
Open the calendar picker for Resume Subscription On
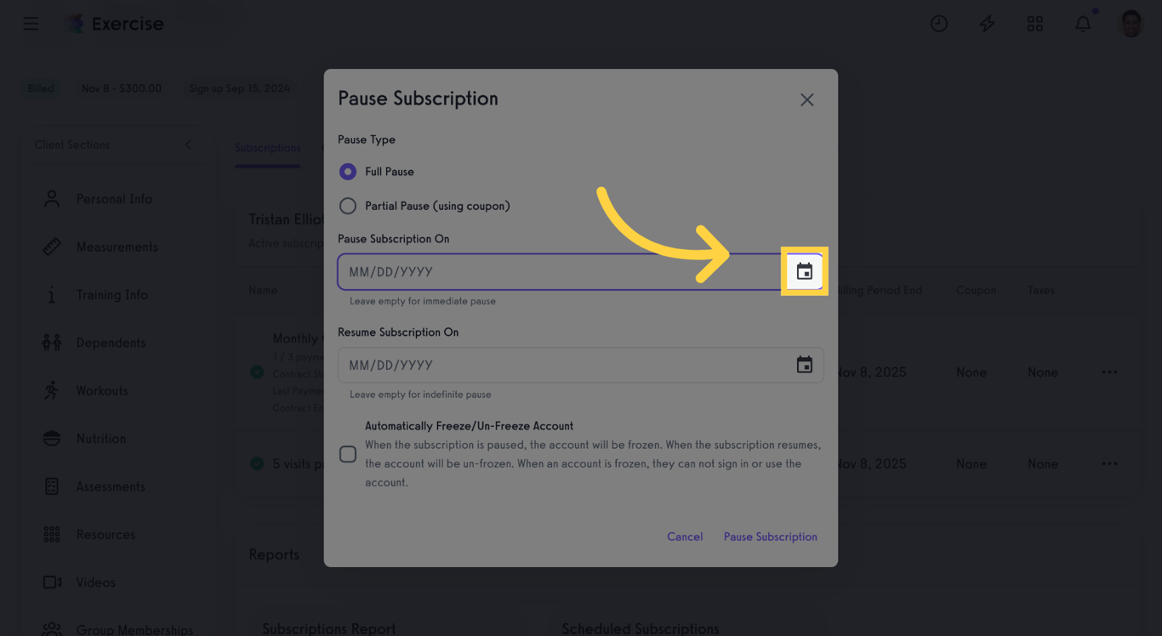point(805,364)
